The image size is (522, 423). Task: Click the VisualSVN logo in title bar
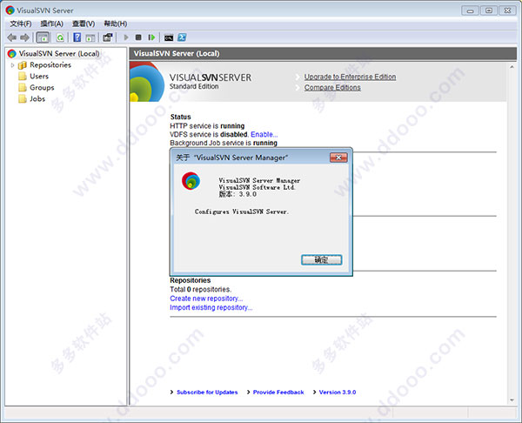[x=10, y=10]
